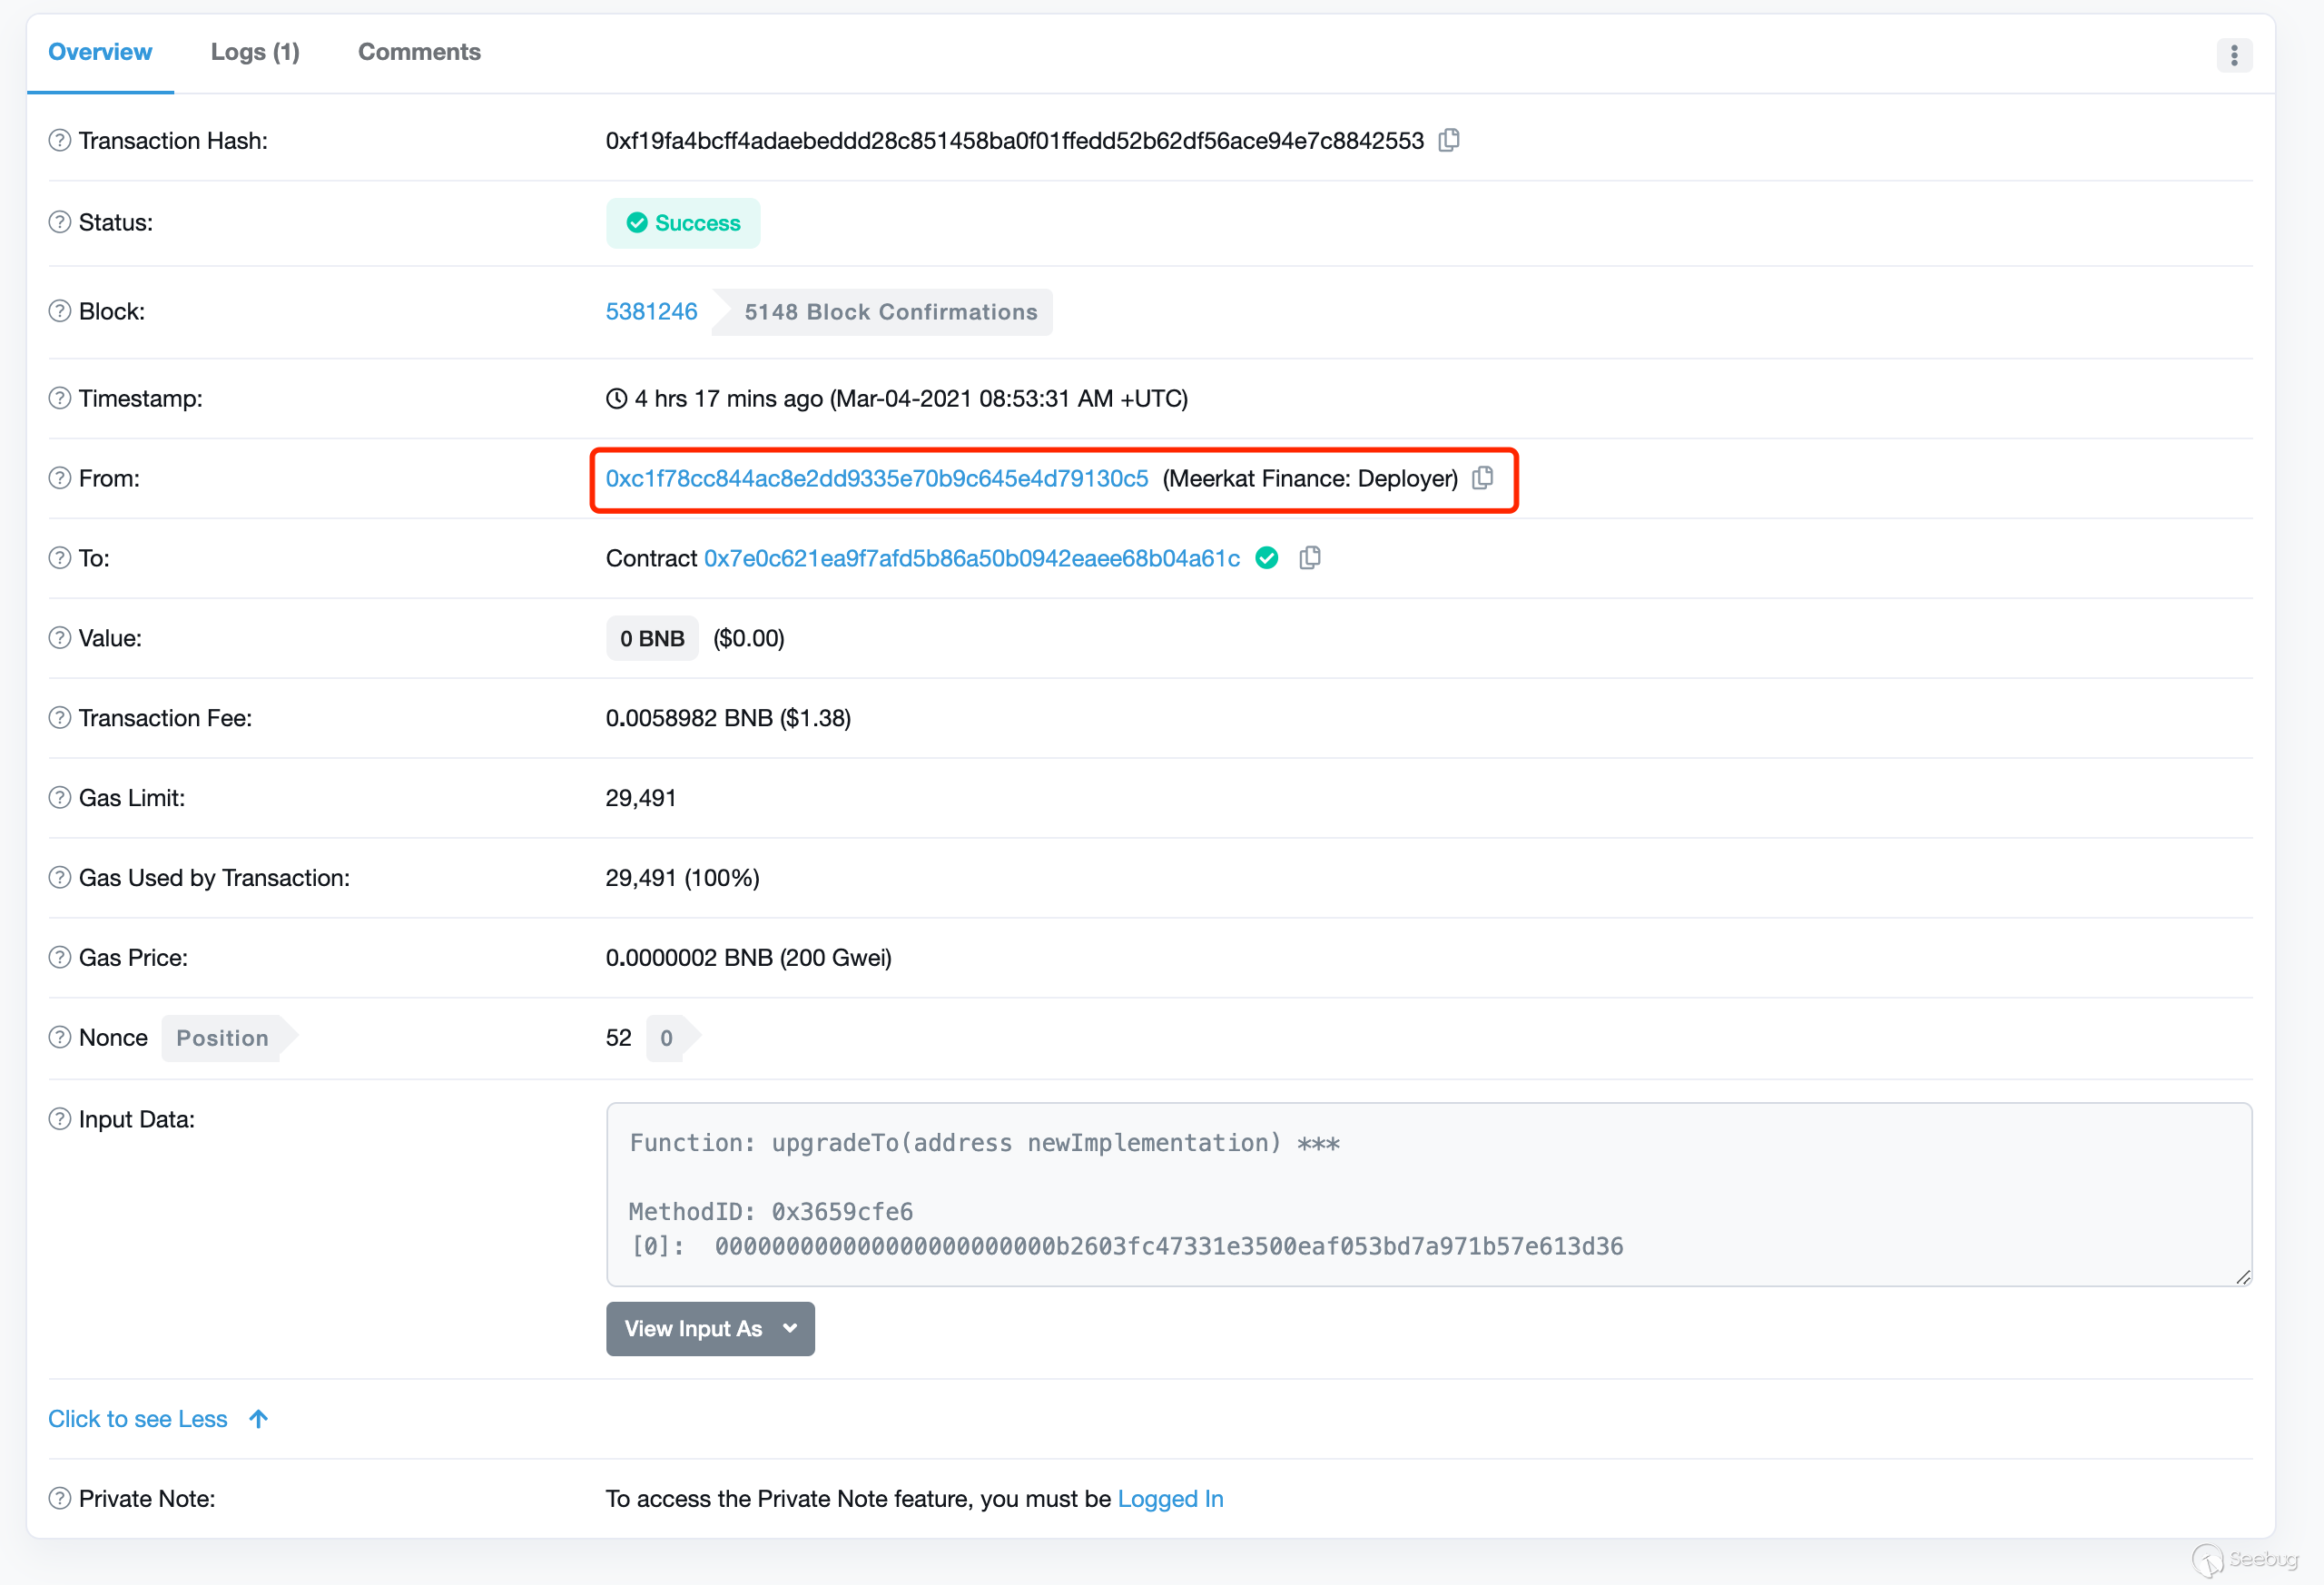Click help icon next to Gas Price

(60, 957)
